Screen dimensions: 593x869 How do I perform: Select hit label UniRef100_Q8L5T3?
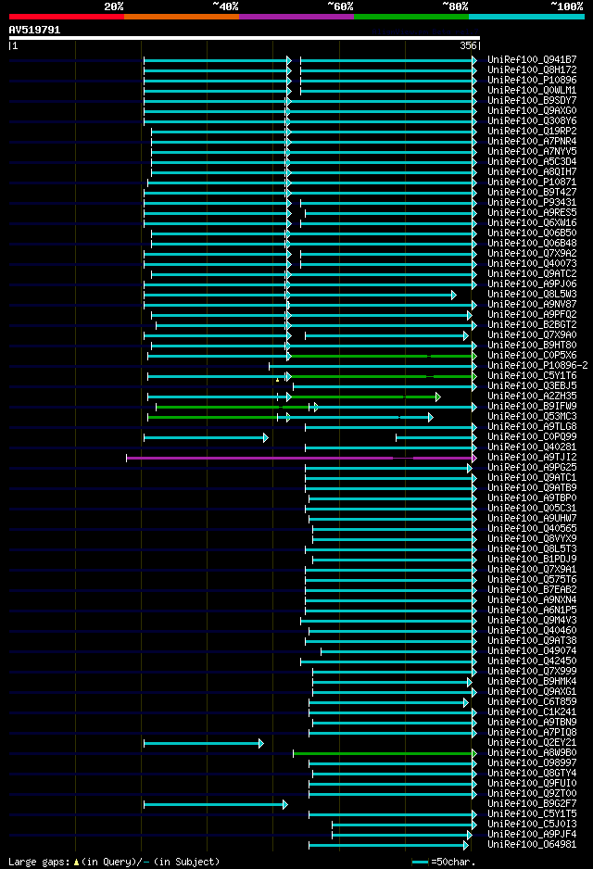point(532,548)
